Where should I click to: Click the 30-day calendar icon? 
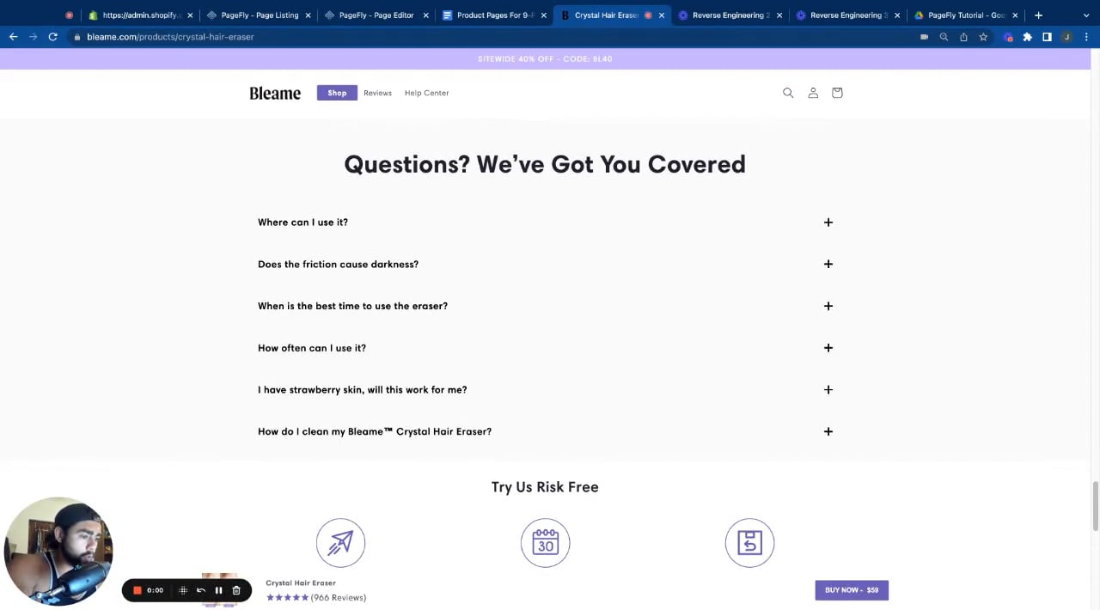[x=545, y=543]
